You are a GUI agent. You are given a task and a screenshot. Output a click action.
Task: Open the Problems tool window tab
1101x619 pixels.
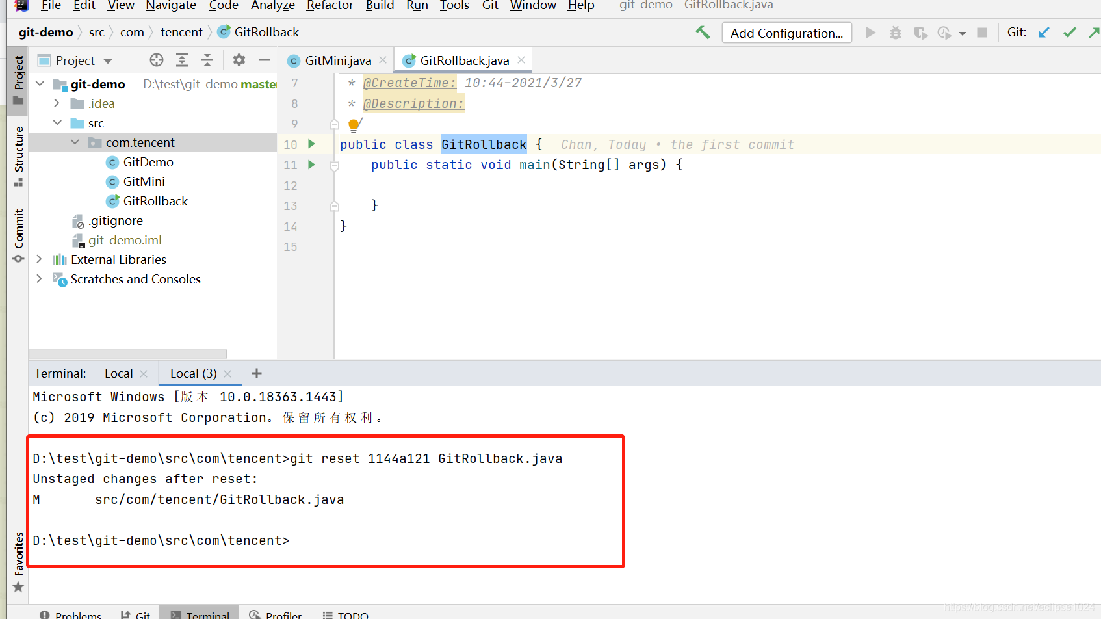click(70, 614)
